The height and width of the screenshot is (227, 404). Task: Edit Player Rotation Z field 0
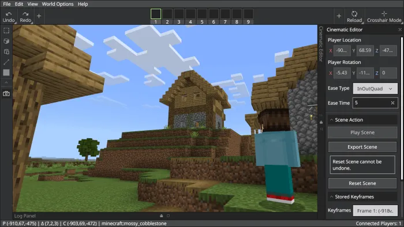pos(388,73)
